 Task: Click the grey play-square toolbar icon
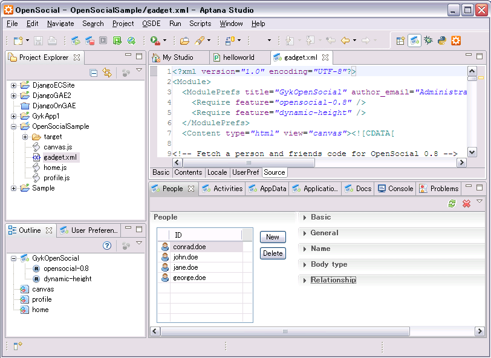point(103,41)
